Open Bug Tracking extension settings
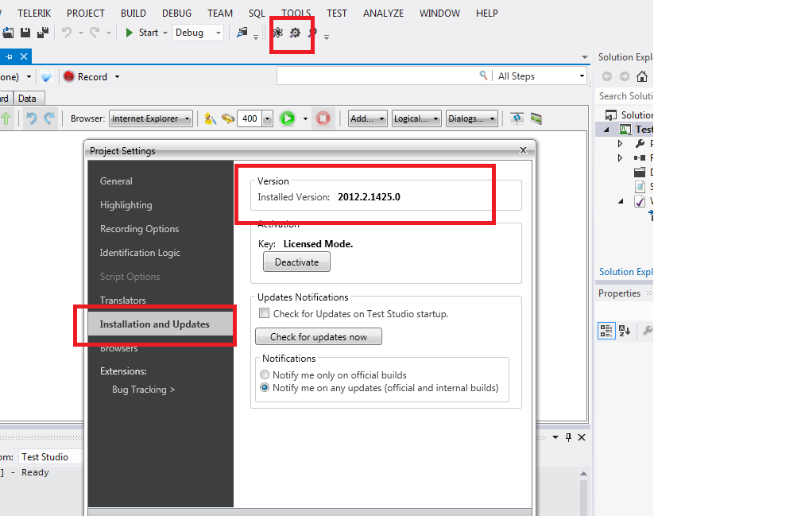Image resolution: width=801 pixels, height=516 pixels. click(x=144, y=390)
